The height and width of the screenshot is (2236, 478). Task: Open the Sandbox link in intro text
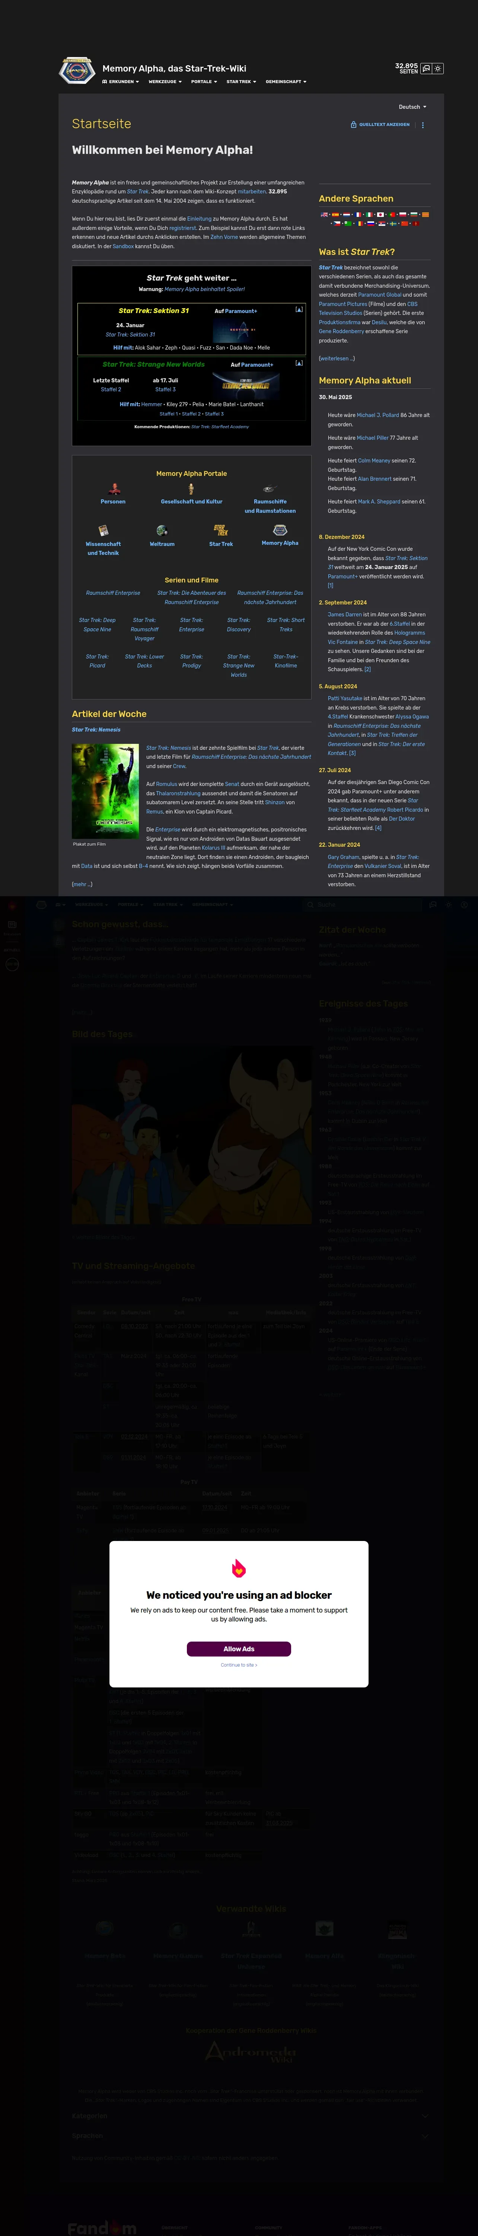123,246
